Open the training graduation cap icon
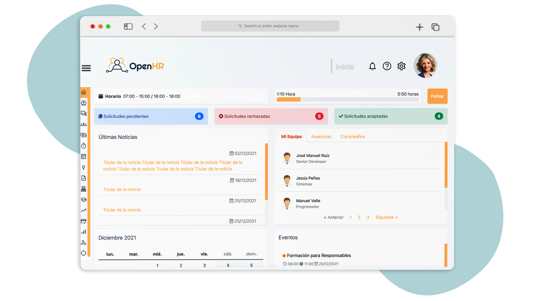 (x=84, y=200)
